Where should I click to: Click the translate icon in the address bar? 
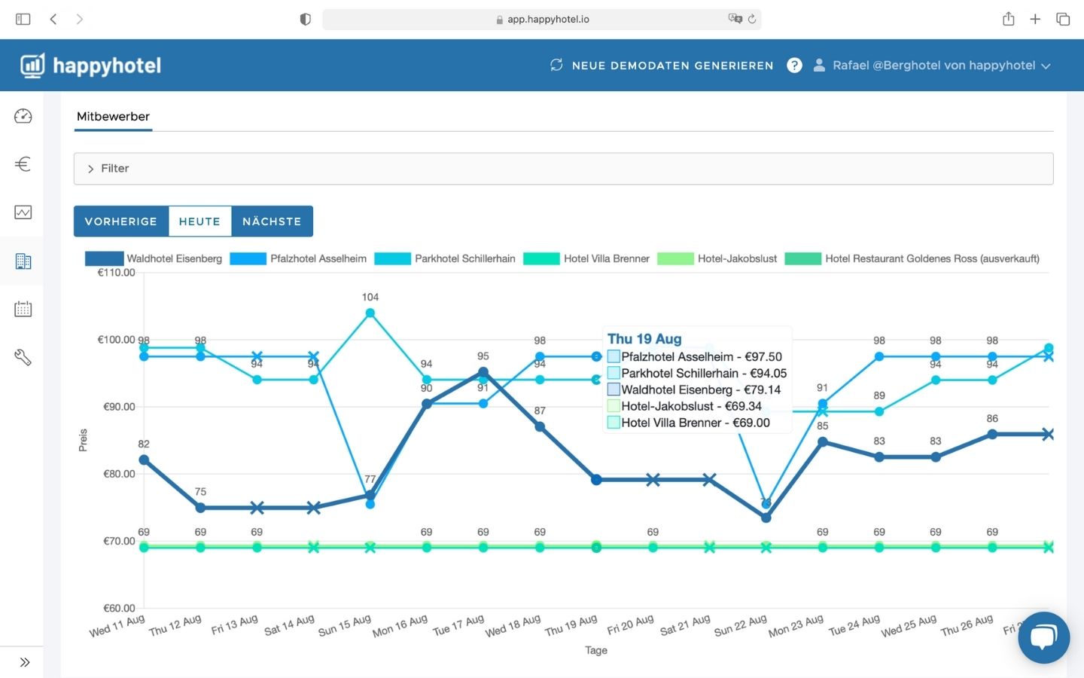click(735, 19)
